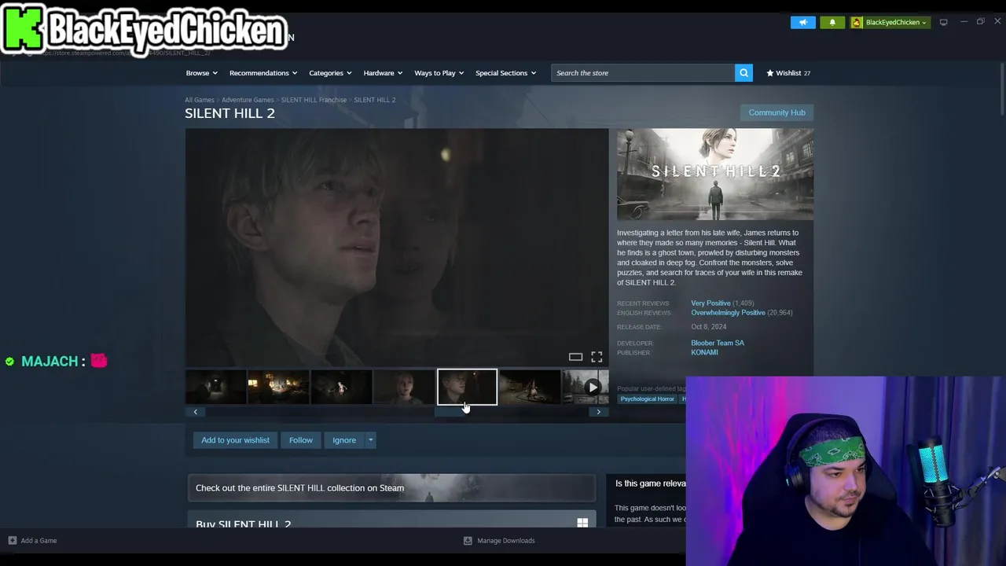Toggle theater mode on the media player
This screenshot has width=1006, height=566.
tap(575, 357)
